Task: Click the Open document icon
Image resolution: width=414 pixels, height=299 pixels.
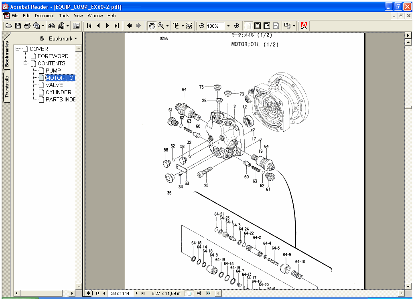Action: pyautogui.click(x=8, y=26)
